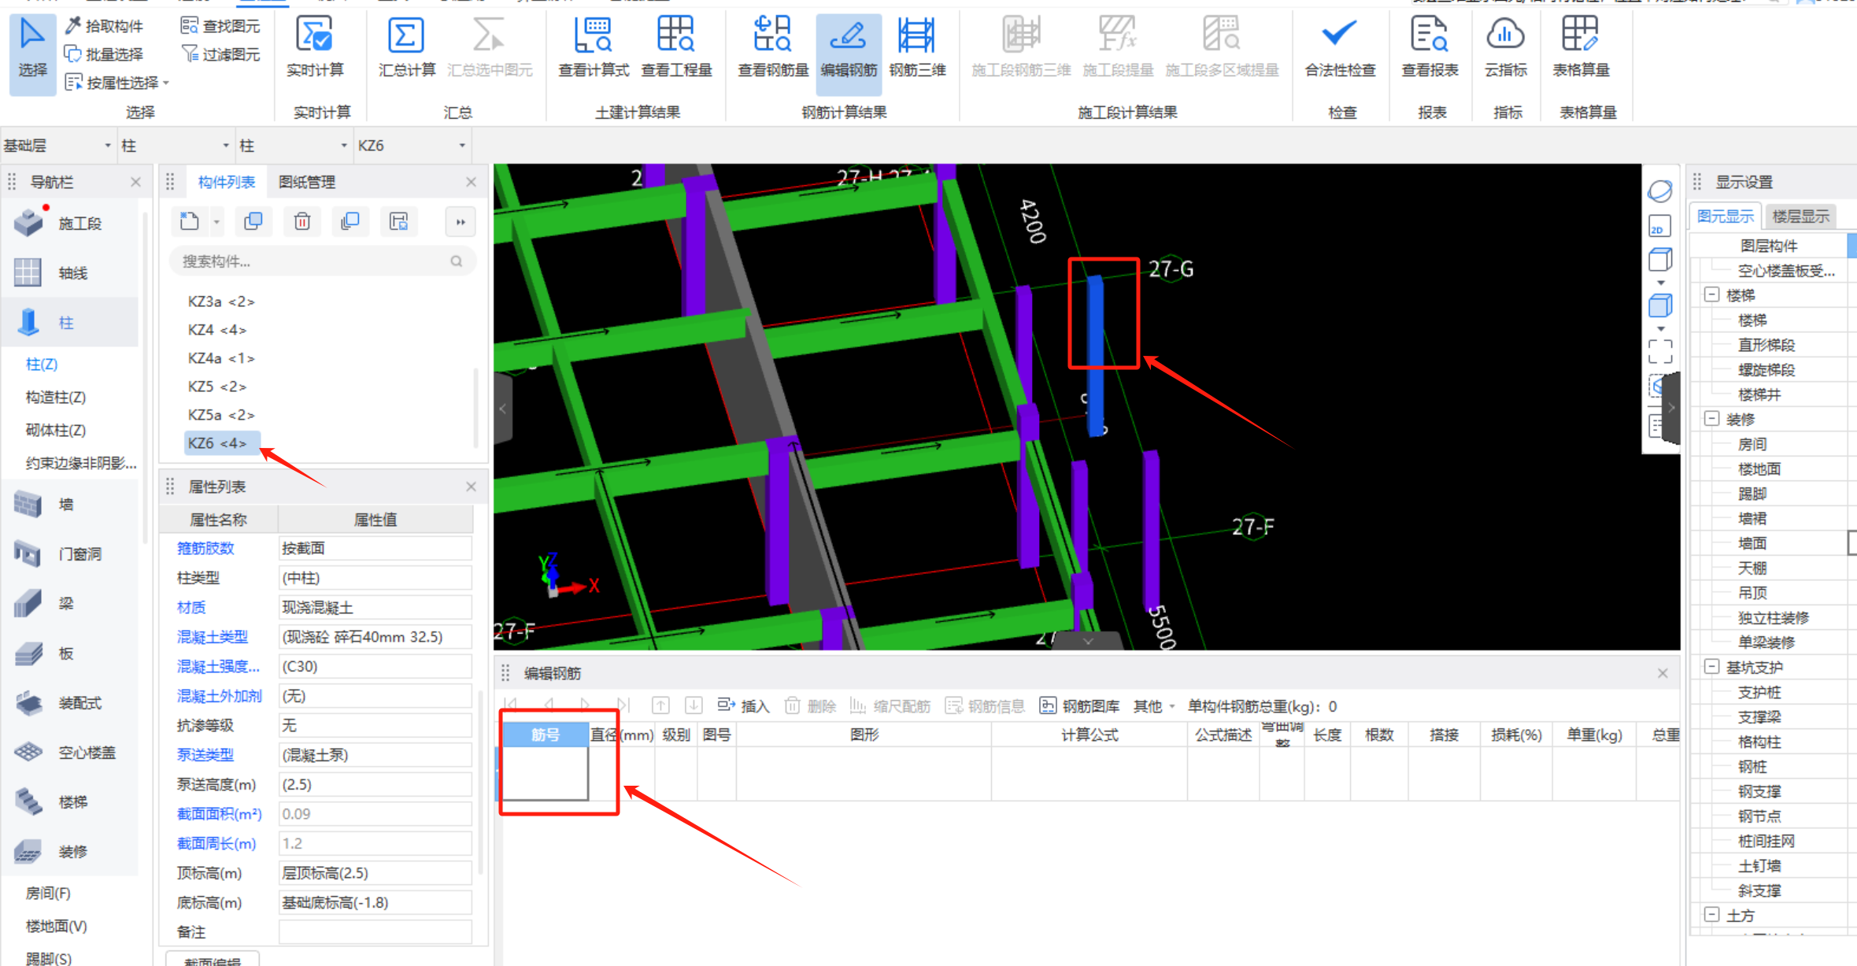Select KZ5a <2> in component list
Viewport: 1857px width, 966px height.
pos(220,415)
